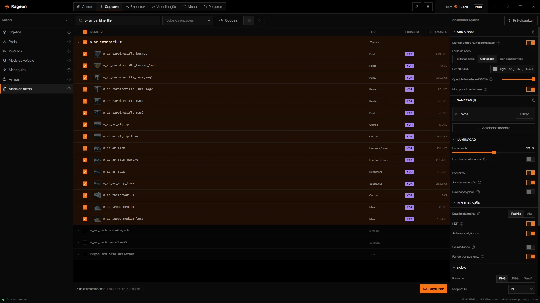Click the Opacidade da base slider
Screen dimensions: 540x303
[x=518, y=79]
